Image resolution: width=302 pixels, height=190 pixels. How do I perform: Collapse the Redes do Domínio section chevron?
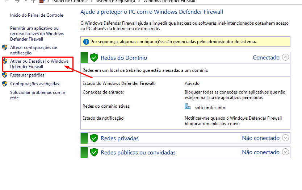[285, 57]
